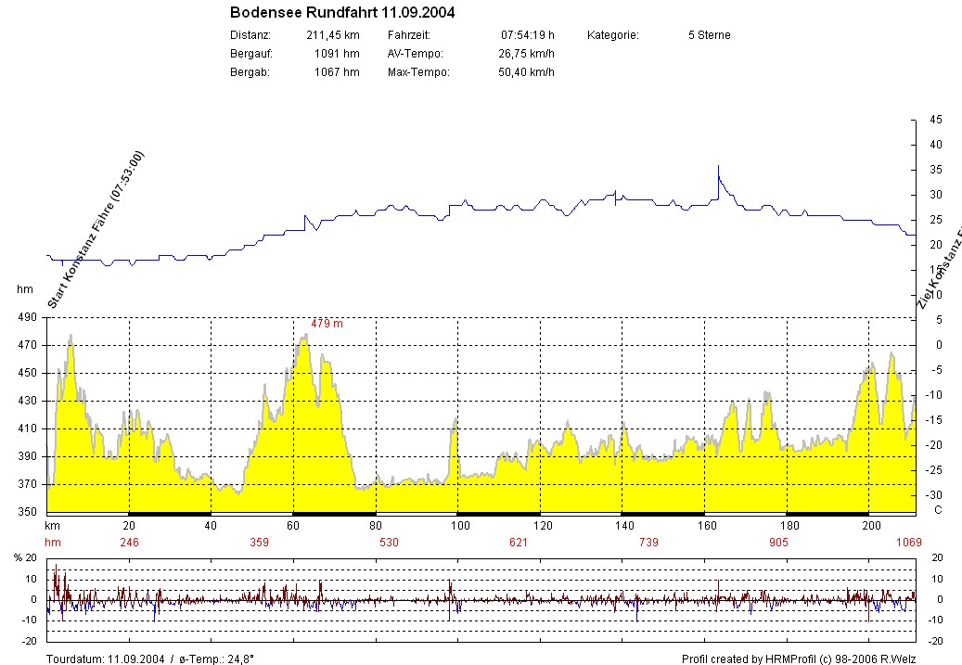Select the red cumulative climb value 530
962x665 pixels.
tap(376, 542)
